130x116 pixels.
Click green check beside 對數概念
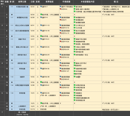click(x=74, y=93)
